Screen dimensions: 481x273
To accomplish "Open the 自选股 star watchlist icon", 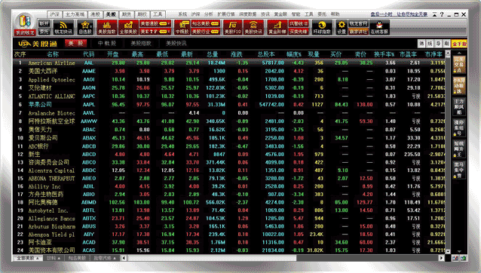I will (85, 28).
